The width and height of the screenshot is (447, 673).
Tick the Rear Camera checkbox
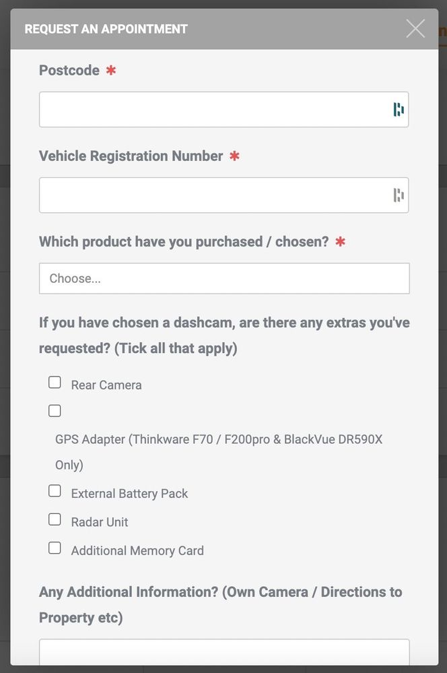pyautogui.click(x=55, y=383)
